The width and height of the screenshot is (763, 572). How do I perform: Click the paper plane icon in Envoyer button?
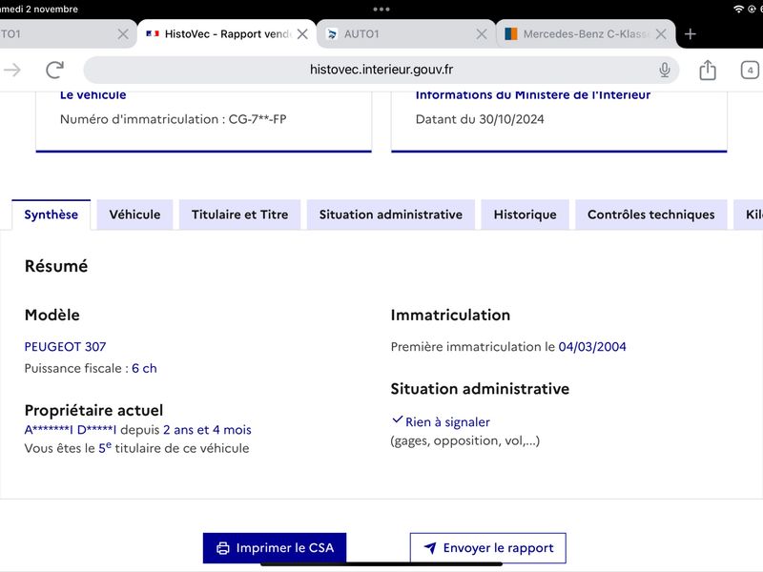[430, 548]
